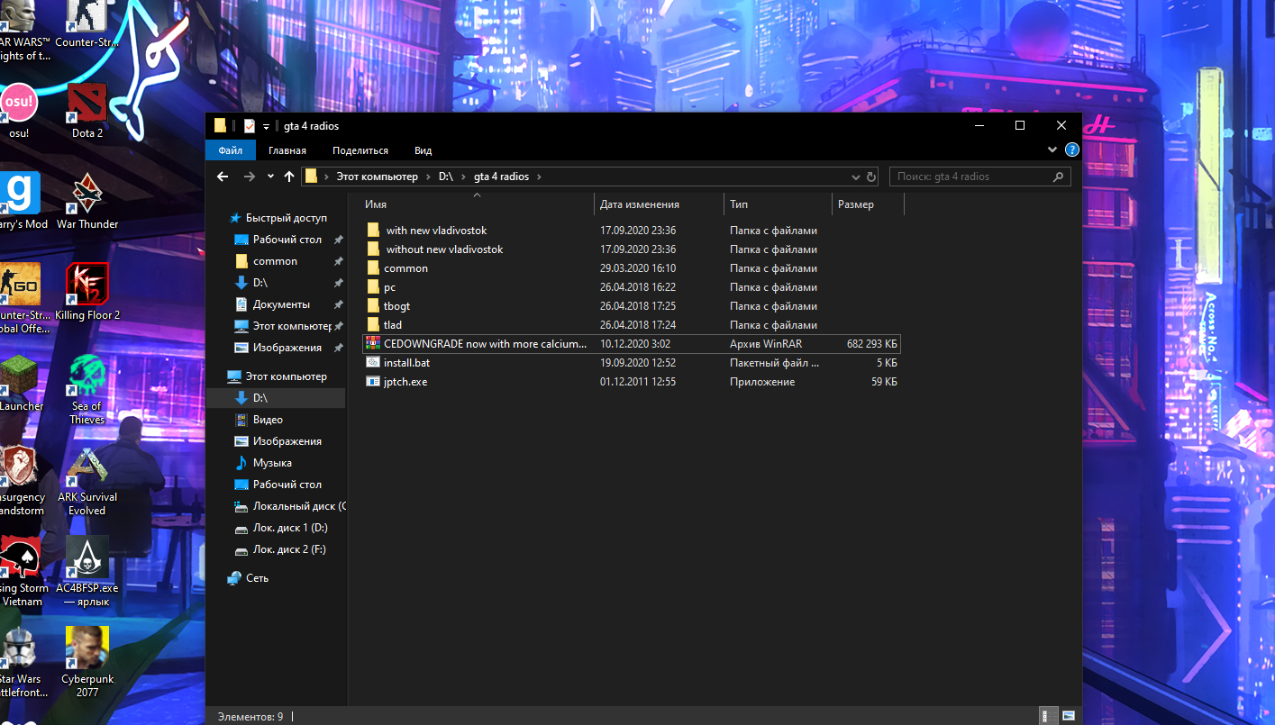Switch to the Главная ribbon tab
Viewport: 1275px width, 725px height.
click(287, 150)
